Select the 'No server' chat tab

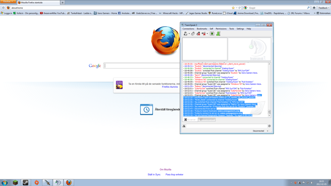(x=190, y=119)
